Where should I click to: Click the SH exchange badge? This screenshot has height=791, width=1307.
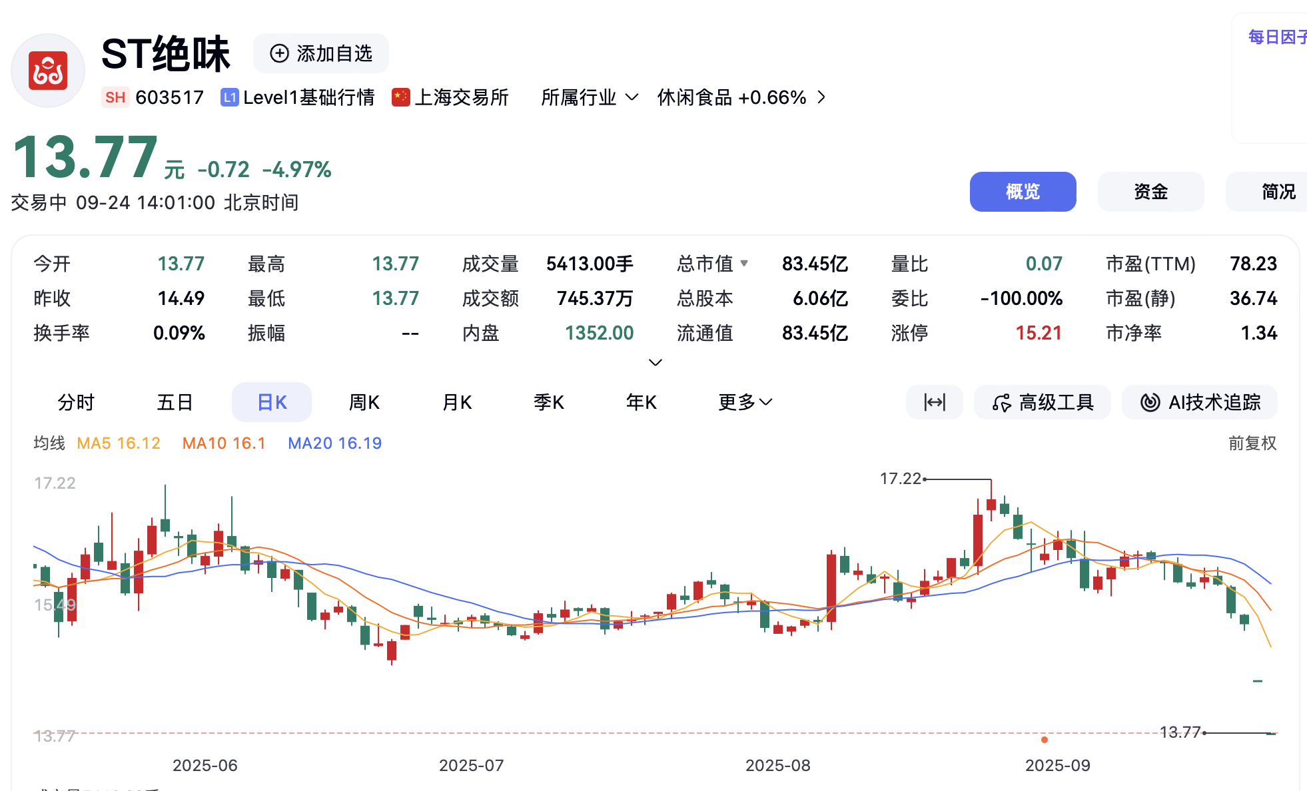(115, 98)
